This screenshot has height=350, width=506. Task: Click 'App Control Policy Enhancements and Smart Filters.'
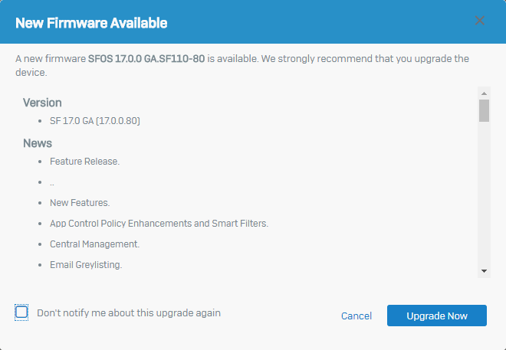pos(159,224)
